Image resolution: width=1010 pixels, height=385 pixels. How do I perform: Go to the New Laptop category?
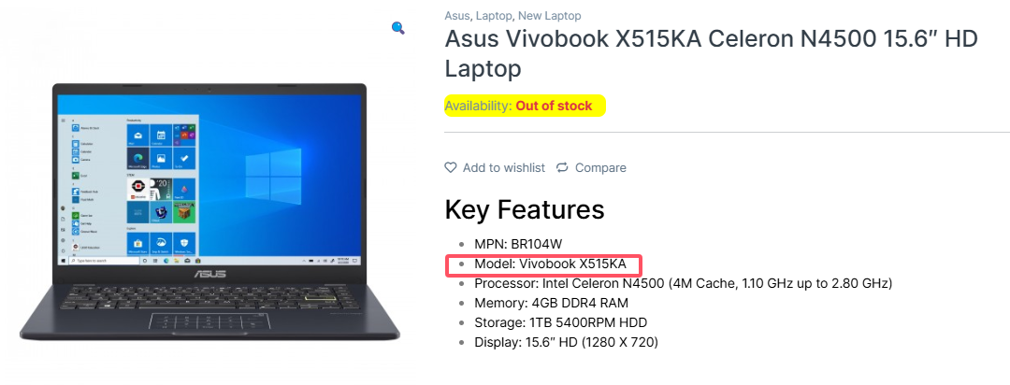(550, 16)
